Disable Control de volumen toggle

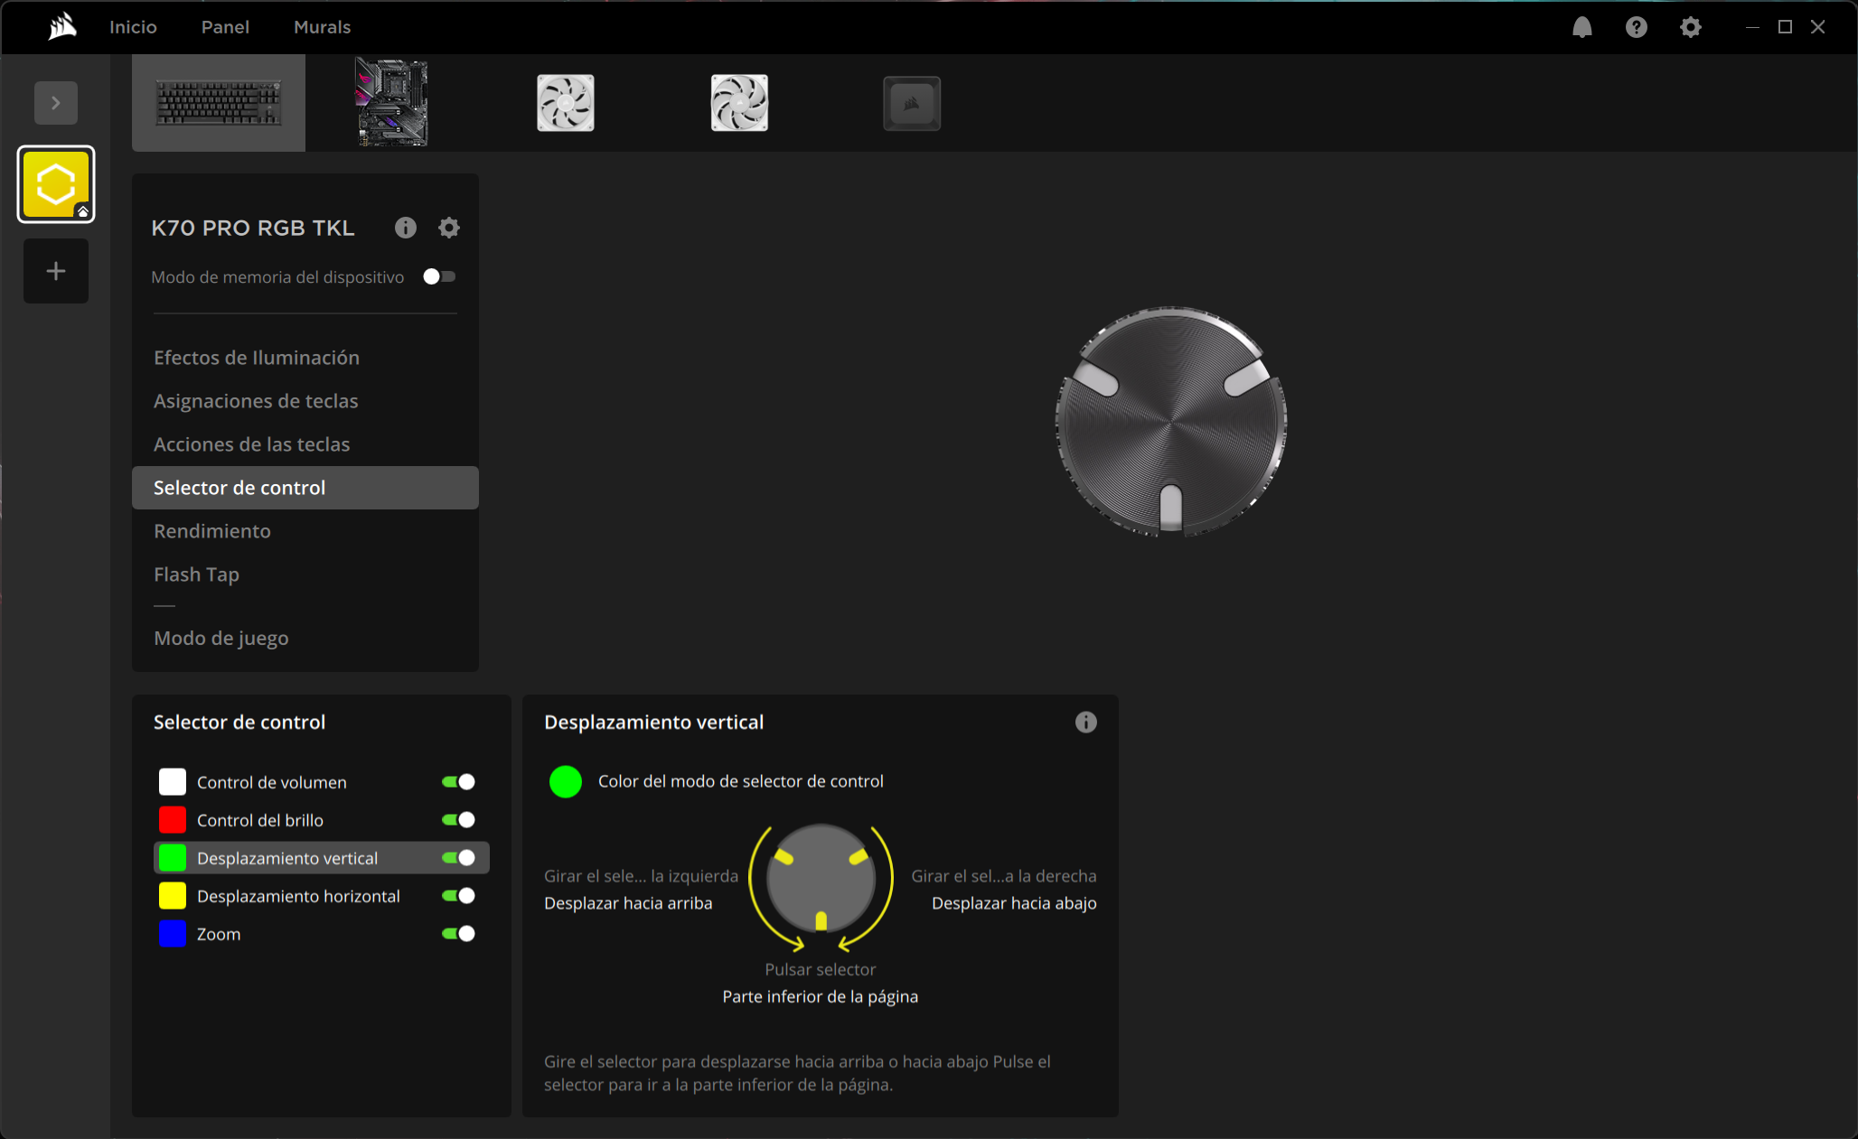tap(458, 782)
